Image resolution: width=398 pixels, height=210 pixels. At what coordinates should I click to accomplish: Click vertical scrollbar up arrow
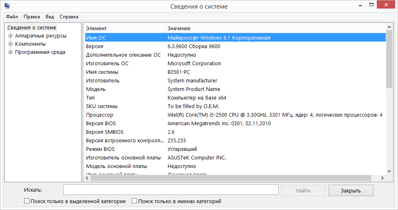pyautogui.click(x=389, y=27)
